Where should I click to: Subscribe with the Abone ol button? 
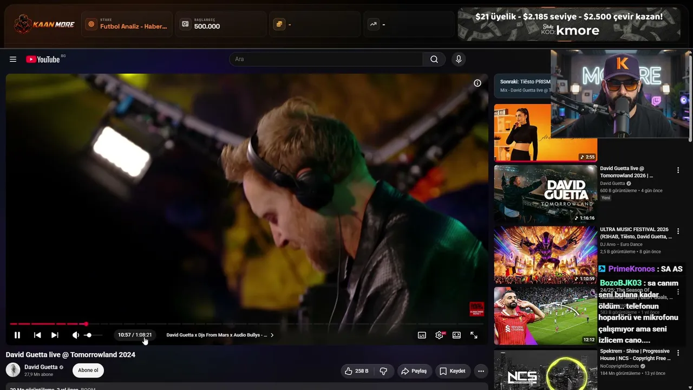pyautogui.click(x=88, y=370)
